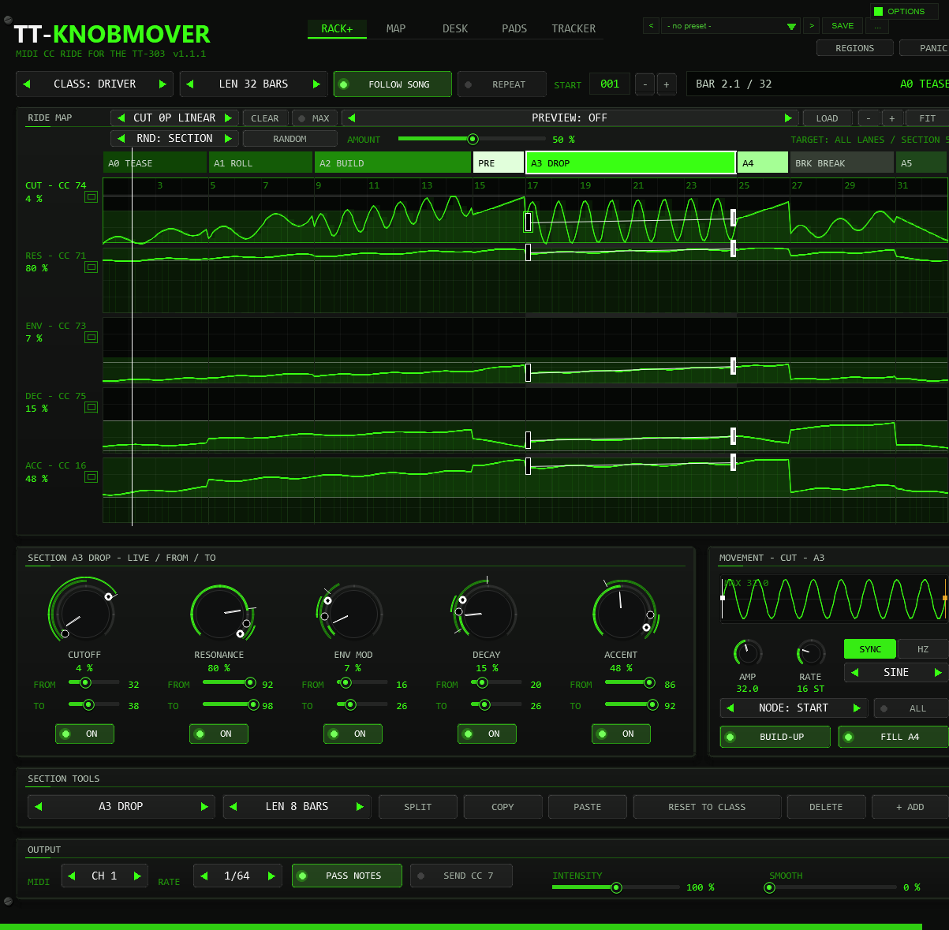Open the PADS tab
Screen dimensions: 949x930
(x=514, y=29)
